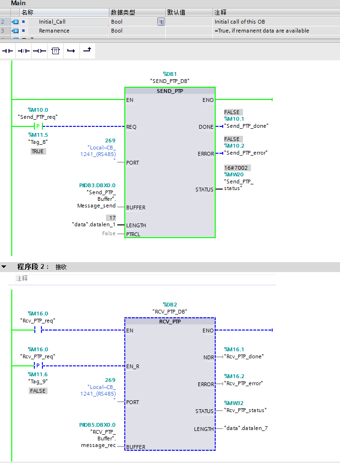
Task: Click the Tag_9 edge memory operand
Action: [x=38, y=381]
